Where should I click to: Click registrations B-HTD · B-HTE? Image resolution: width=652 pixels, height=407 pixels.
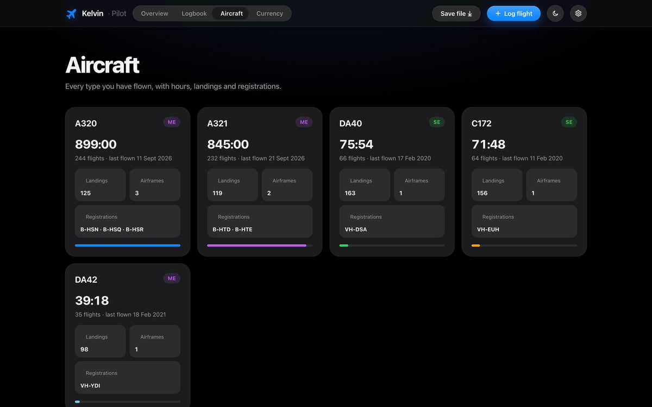[x=233, y=230]
